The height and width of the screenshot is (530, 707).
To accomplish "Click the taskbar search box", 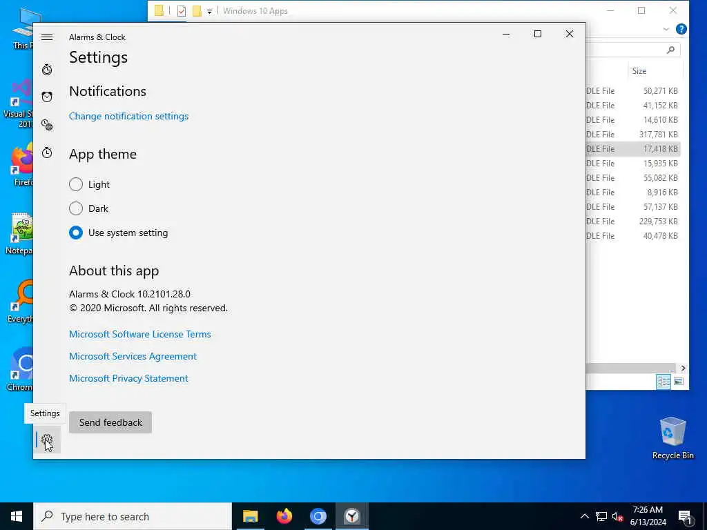I will tap(133, 516).
